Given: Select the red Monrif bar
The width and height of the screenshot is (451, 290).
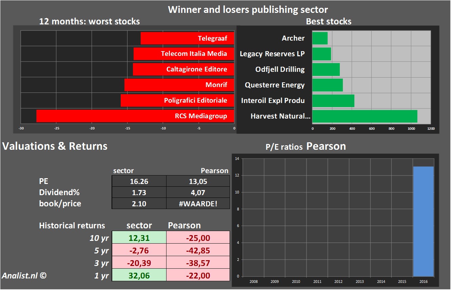Looking at the screenshot, I should (x=179, y=85).
